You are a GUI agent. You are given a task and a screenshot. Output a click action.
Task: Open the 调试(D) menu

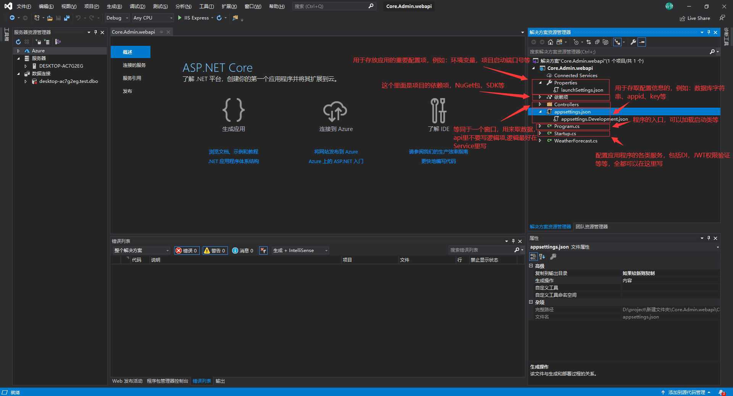(137, 6)
